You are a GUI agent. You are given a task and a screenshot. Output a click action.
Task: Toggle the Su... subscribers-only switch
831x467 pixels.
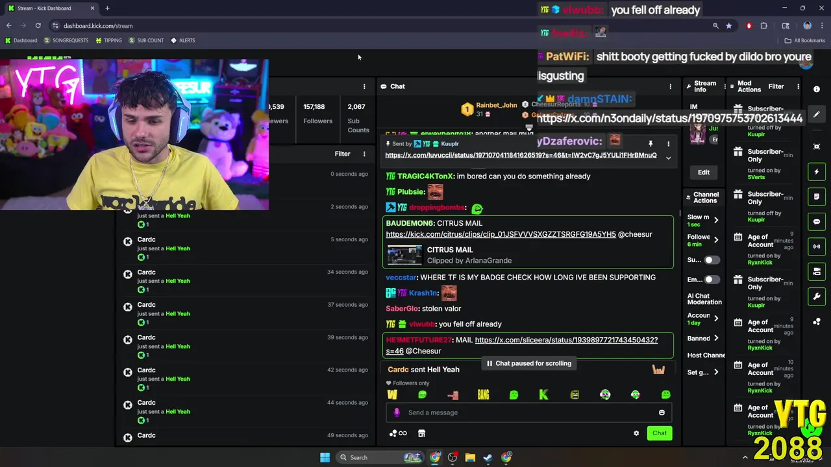pyautogui.click(x=712, y=260)
